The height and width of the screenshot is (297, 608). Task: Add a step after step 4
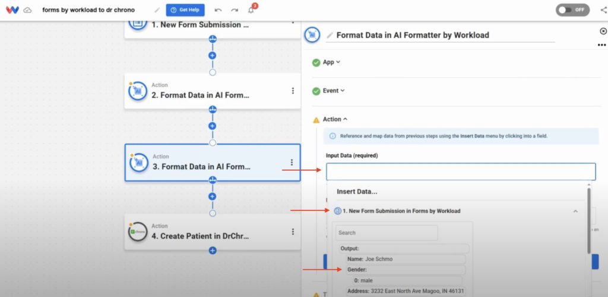tap(212, 251)
